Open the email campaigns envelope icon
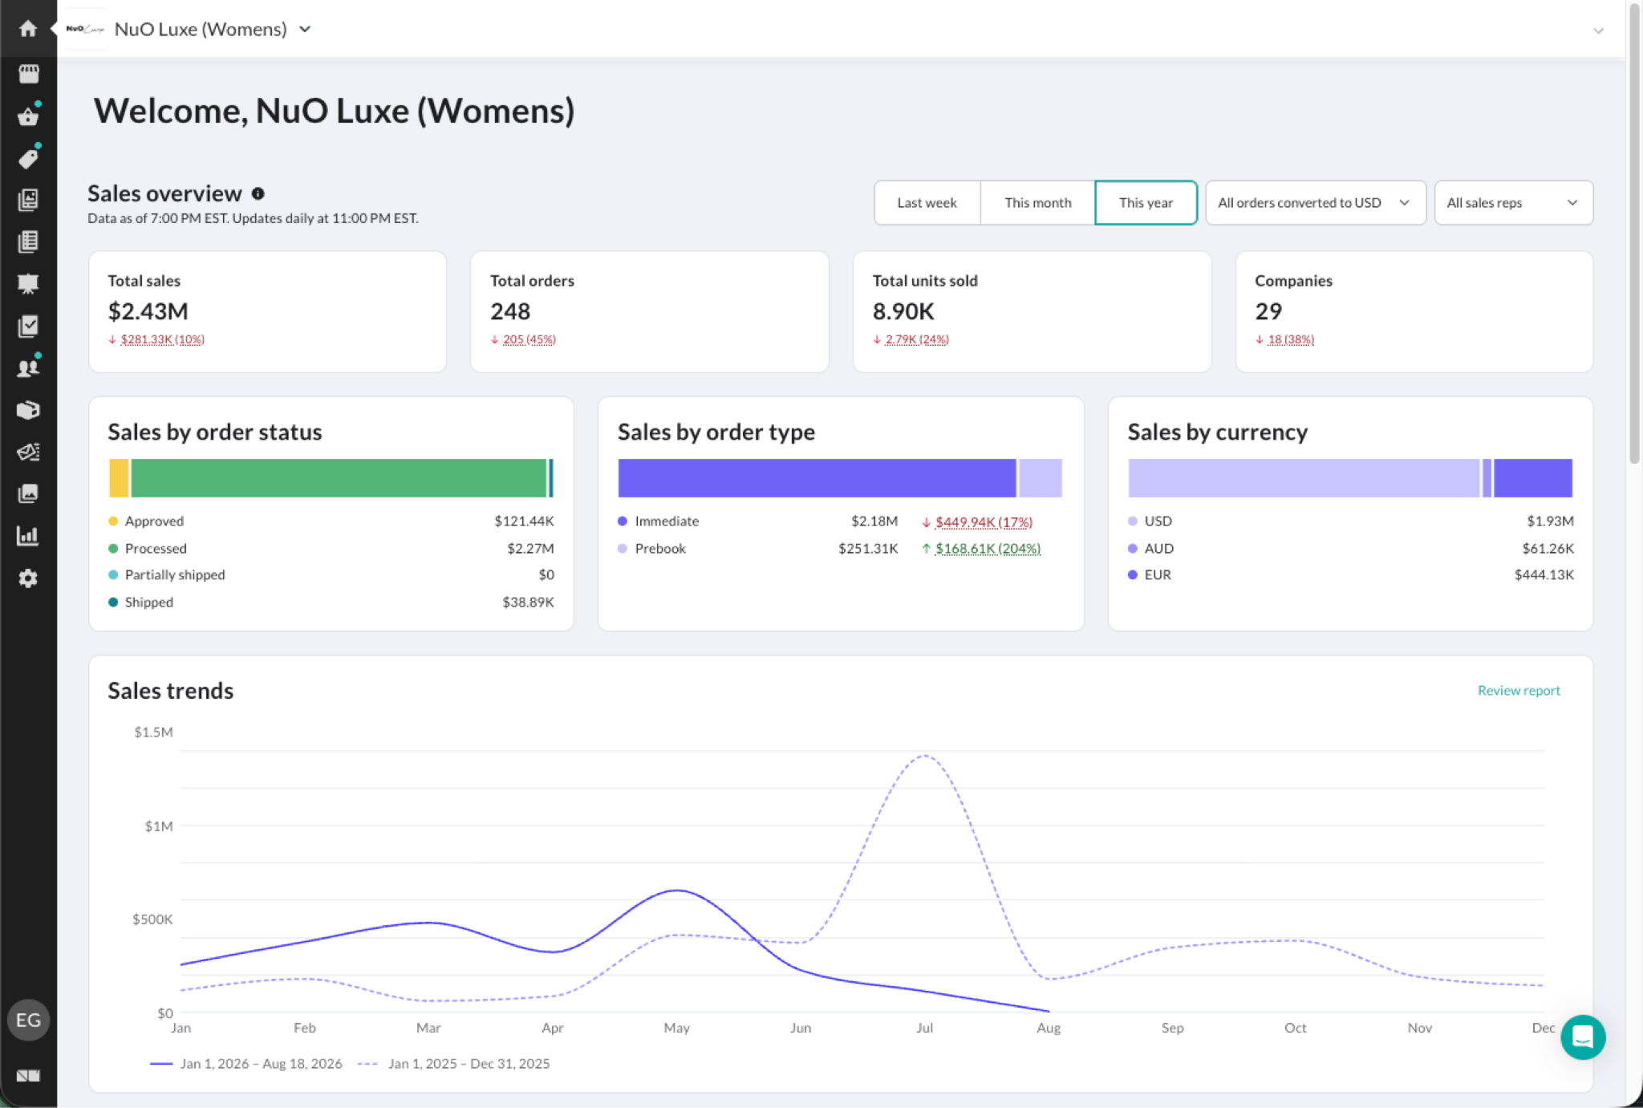The width and height of the screenshot is (1643, 1108). [28, 452]
